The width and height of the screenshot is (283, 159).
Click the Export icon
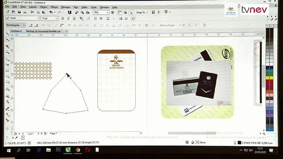coord(82,12)
